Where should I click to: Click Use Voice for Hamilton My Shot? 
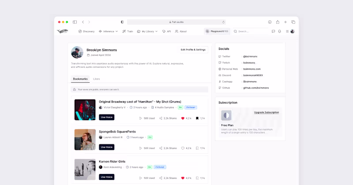[106, 117]
